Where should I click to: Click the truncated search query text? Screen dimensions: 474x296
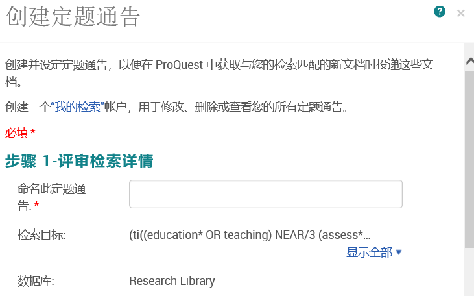(x=250, y=235)
